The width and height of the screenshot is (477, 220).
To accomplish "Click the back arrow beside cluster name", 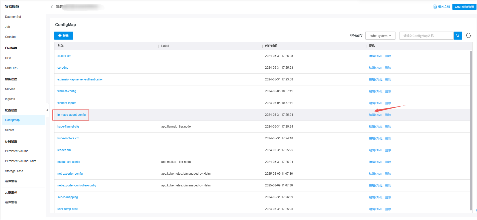I will tap(52, 7).
